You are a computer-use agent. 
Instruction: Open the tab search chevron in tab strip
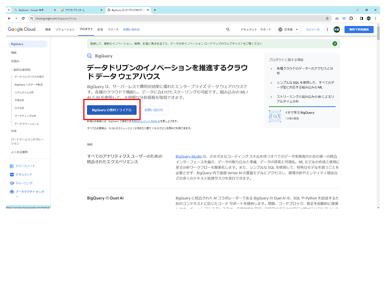pos(9,10)
